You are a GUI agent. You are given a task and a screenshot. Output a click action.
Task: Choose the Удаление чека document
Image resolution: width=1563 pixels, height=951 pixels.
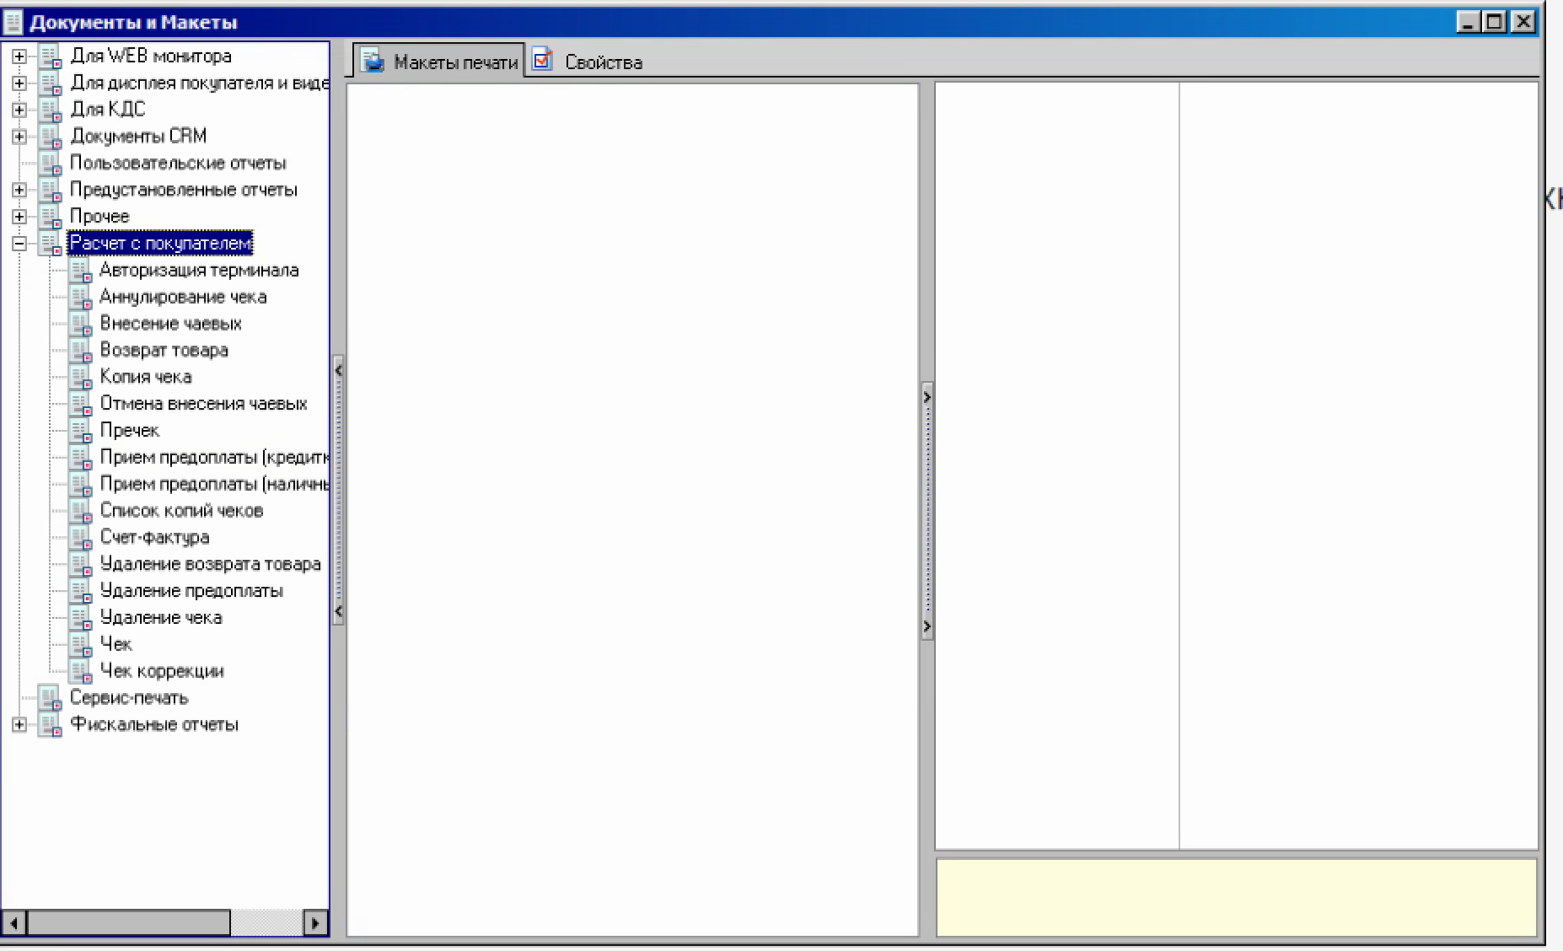(x=160, y=618)
